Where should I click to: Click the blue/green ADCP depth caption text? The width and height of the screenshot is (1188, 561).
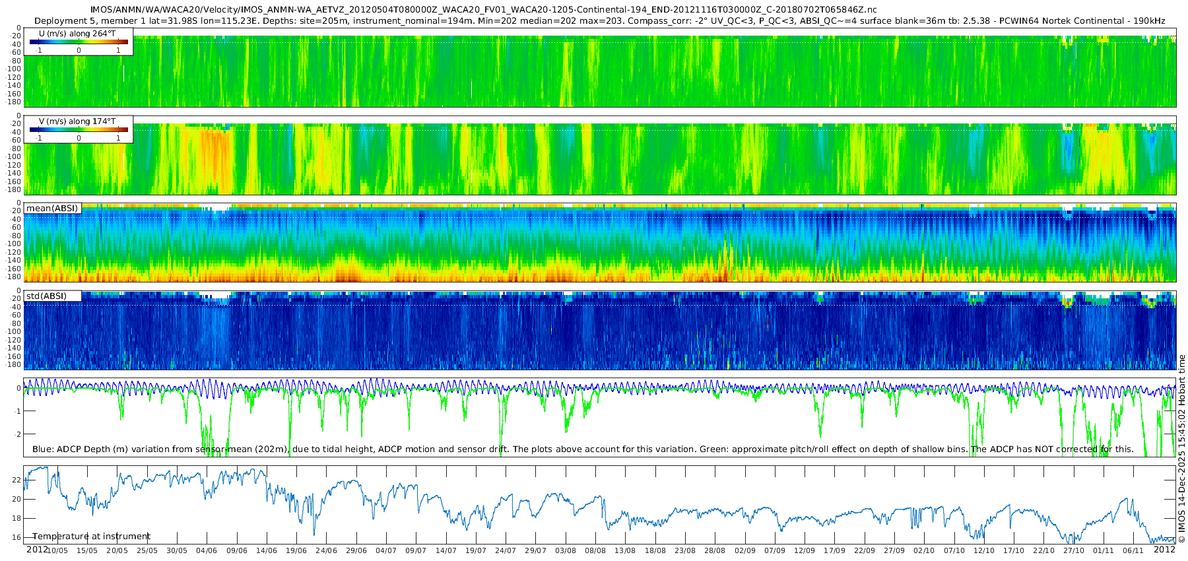pyautogui.click(x=583, y=449)
